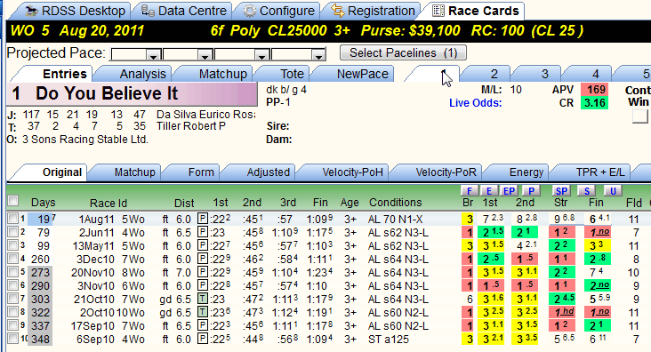This screenshot has height=352, width=651.
Task: Click the RDSS Desktop horse icon
Action: (x=31, y=11)
